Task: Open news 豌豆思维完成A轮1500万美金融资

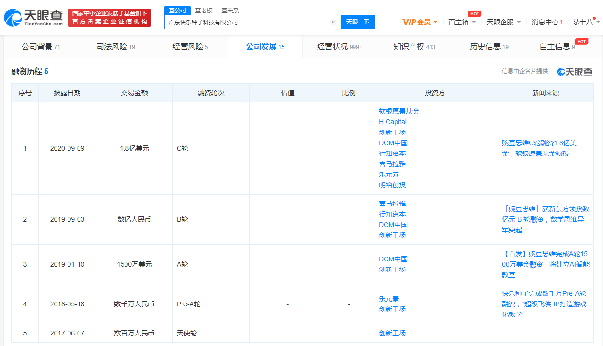Action: [x=546, y=264]
